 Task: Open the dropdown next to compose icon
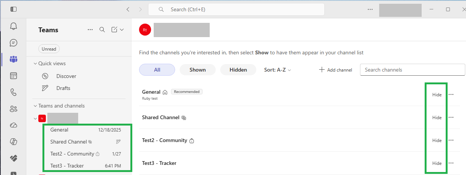[x=122, y=30]
